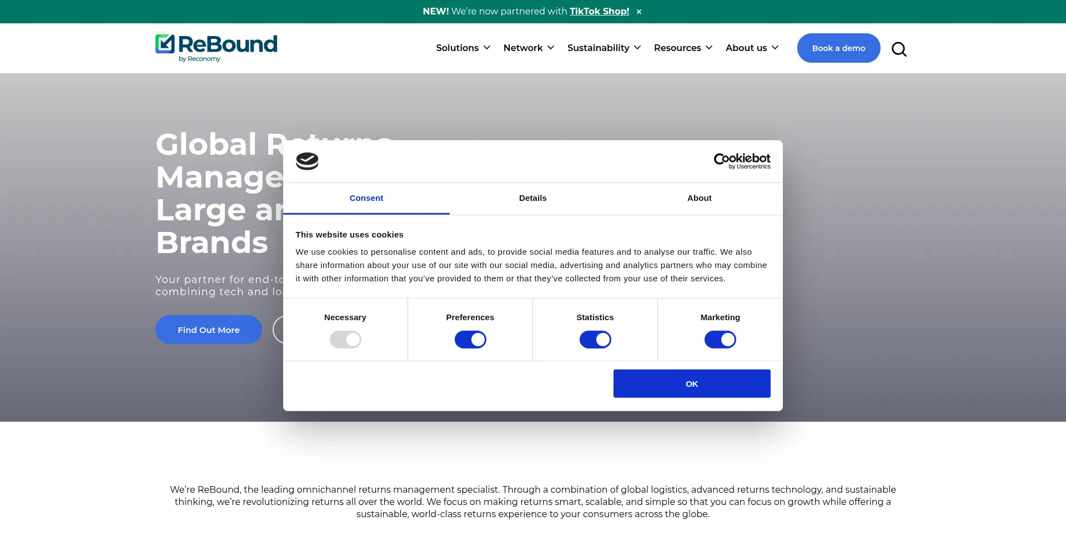
Task: Open the Sustainability menu chevron
Action: [x=637, y=48]
